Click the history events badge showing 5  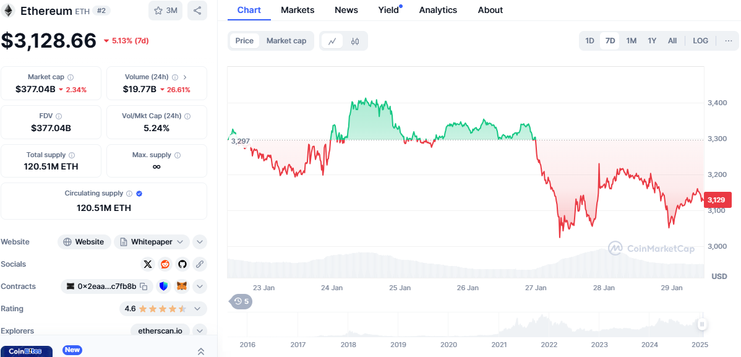(241, 301)
